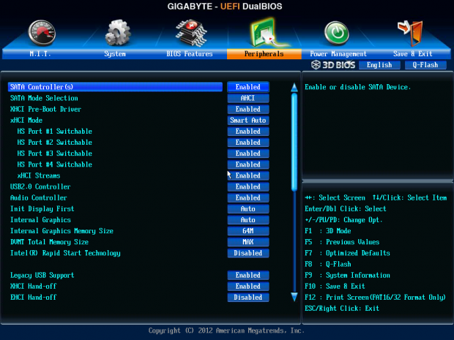Open the M.I.T. tab

point(40,54)
